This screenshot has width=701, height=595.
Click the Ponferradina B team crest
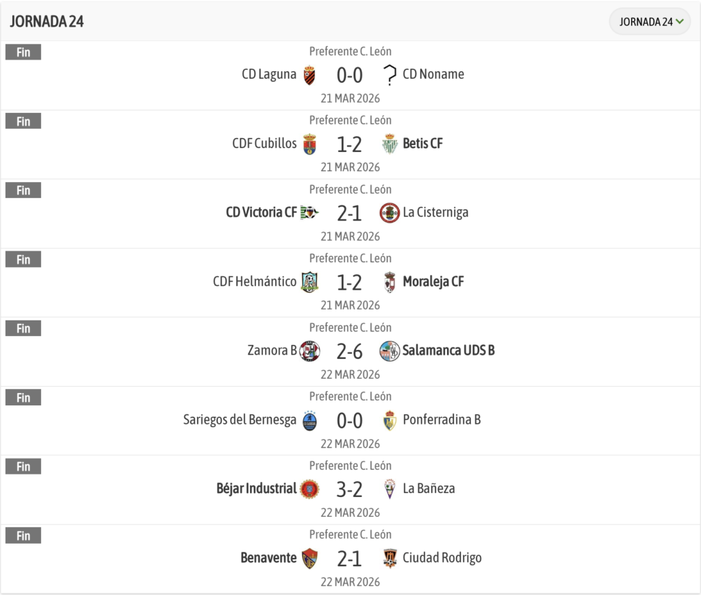coord(390,420)
